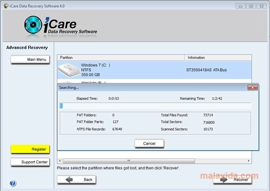The height and width of the screenshot is (191, 270).
Task: Click the Recover button
Action: click(x=232, y=180)
